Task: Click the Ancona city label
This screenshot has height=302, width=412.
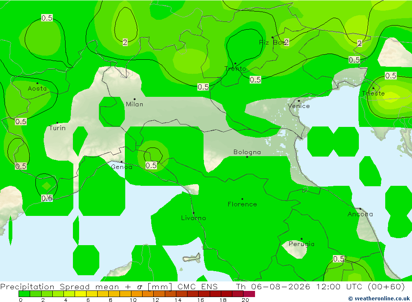Action: point(360,214)
